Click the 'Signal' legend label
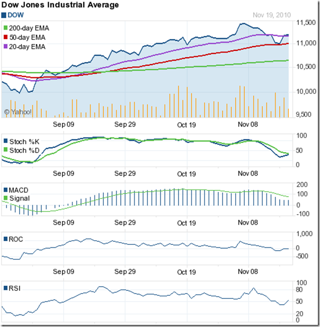The height and width of the screenshot is (327, 320). click(x=20, y=198)
